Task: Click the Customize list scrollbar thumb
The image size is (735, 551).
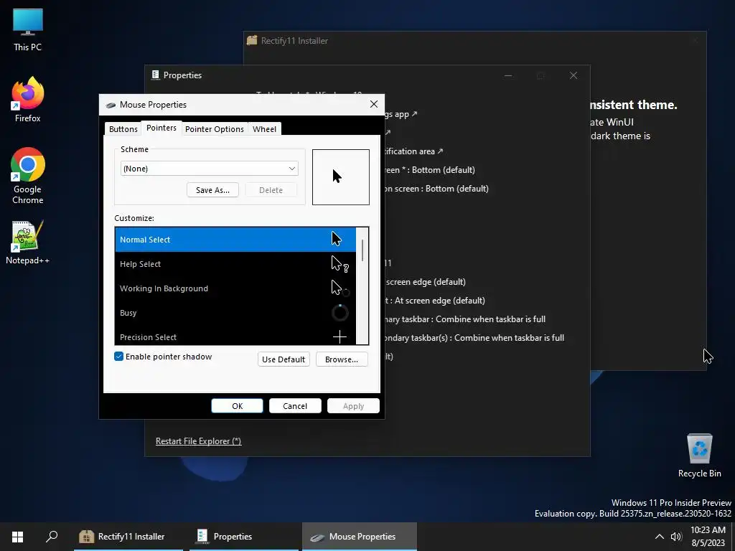Action: [x=362, y=250]
